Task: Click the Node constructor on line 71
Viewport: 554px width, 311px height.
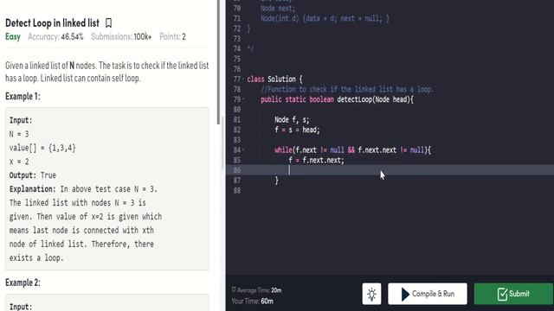Action: (x=325, y=18)
